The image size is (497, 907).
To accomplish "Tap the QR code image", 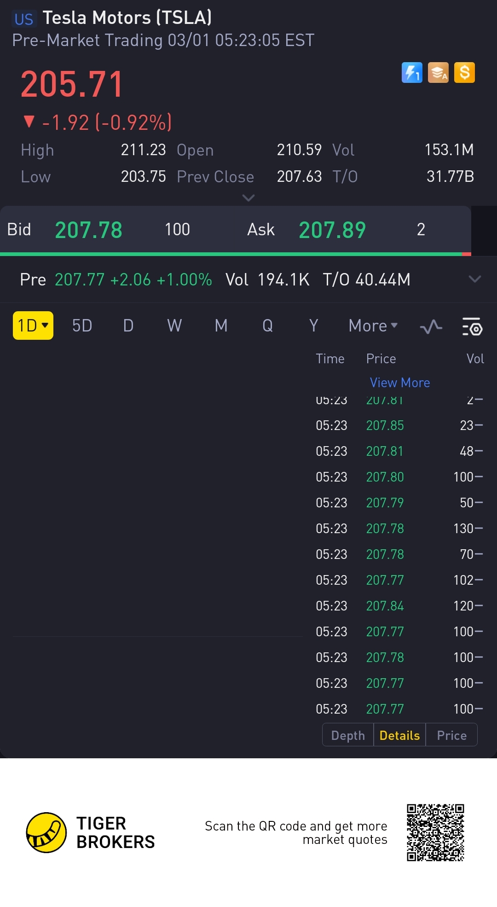I will pyautogui.click(x=435, y=832).
